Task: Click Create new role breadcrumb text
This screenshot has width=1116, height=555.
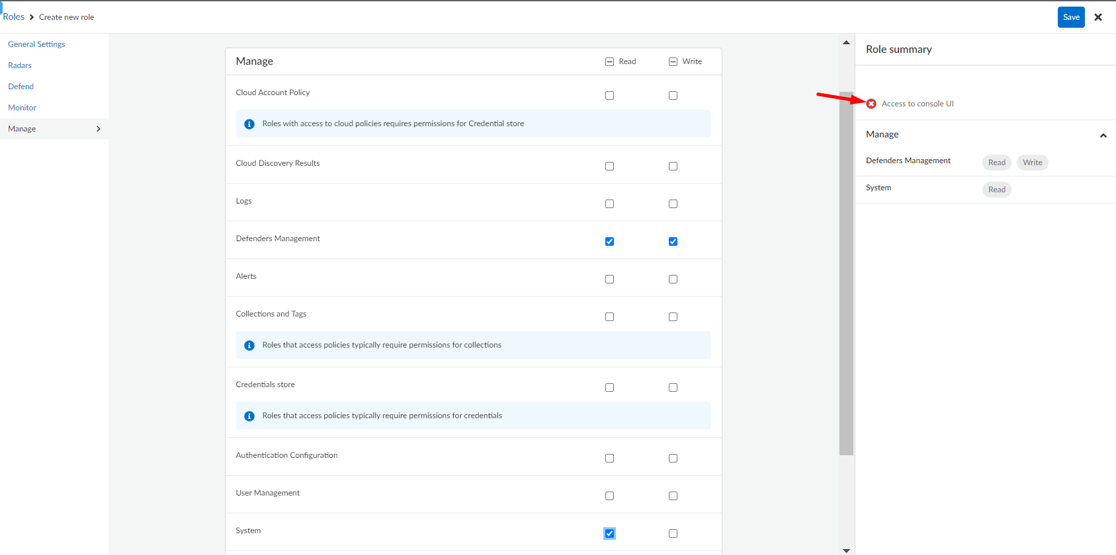Action: point(66,17)
